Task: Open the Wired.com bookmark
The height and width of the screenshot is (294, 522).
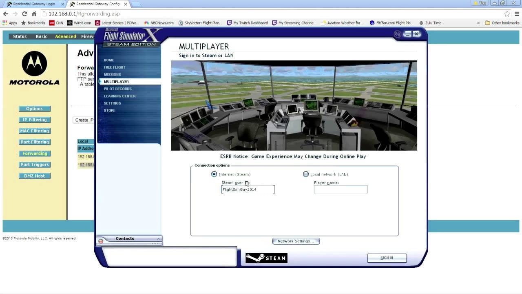Action: 79,23
